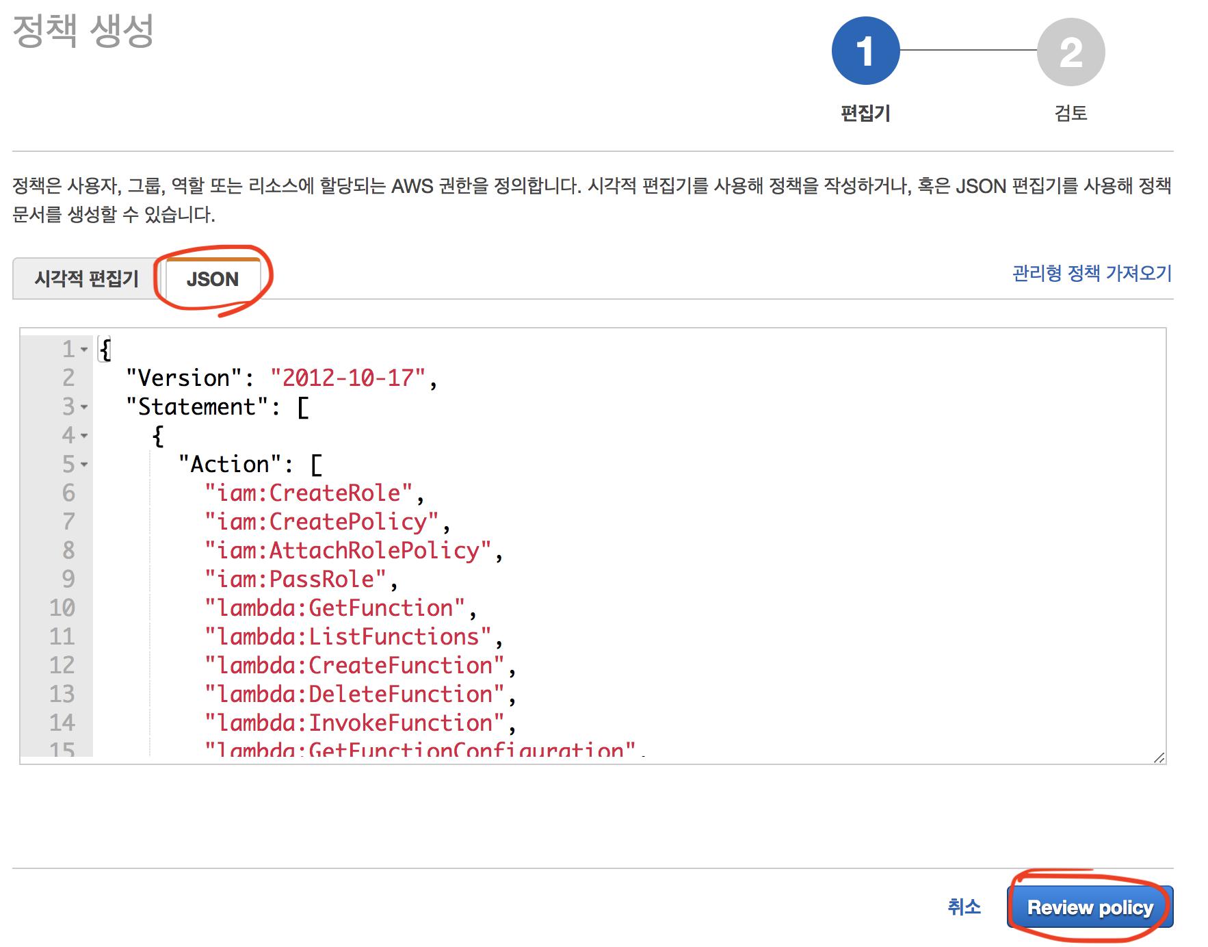Click the 취소 cancel link
This screenshot has height=947, width=1208.
coord(964,907)
